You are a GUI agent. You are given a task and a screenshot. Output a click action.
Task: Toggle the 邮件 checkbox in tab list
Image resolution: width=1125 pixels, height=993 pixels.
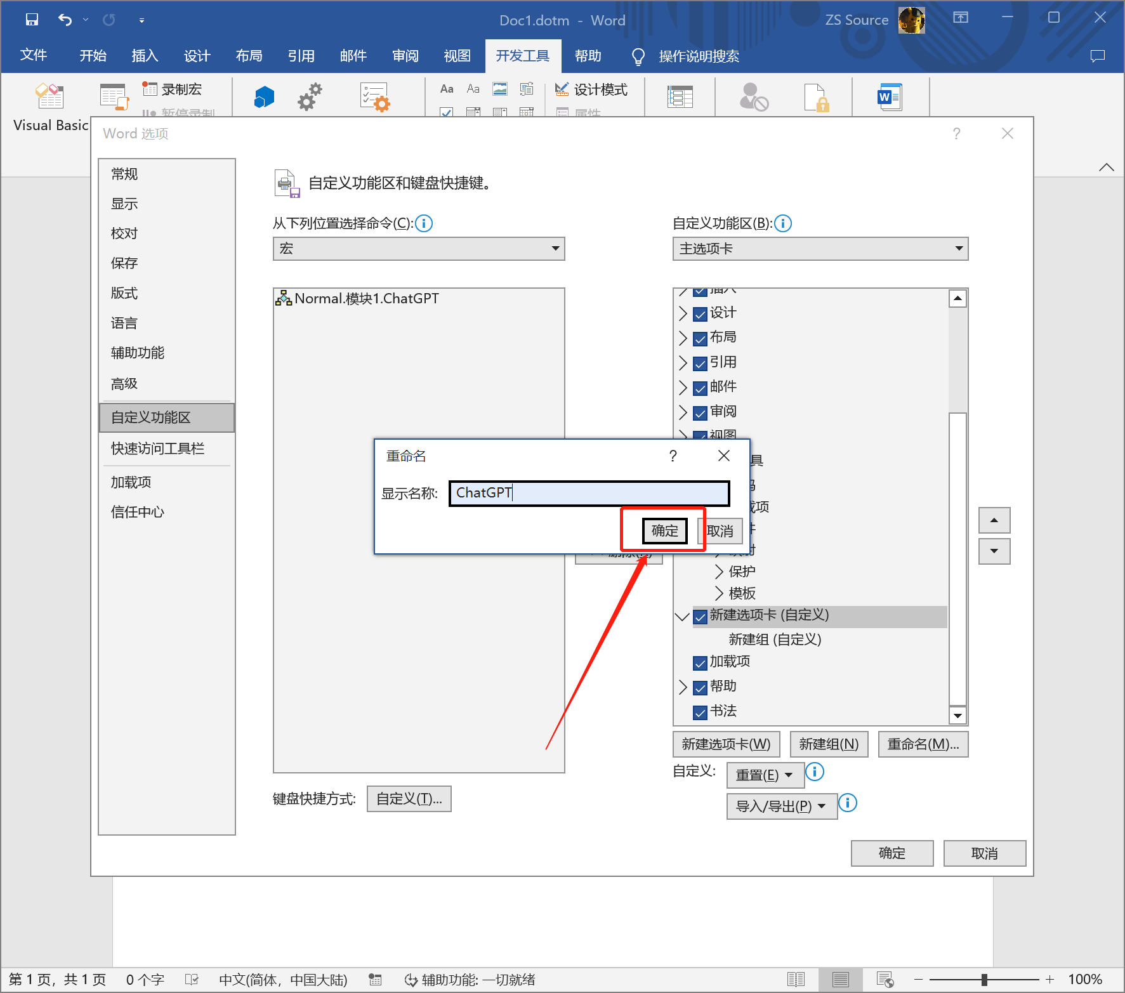point(701,388)
